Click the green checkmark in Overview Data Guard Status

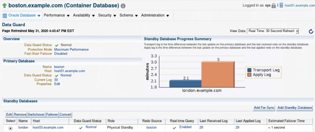pos(57,45)
